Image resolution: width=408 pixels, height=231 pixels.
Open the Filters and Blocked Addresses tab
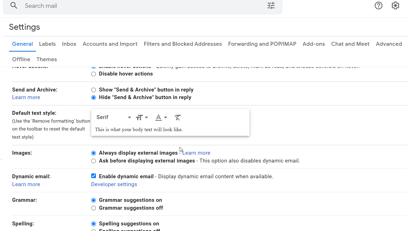[x=183, y=44]
